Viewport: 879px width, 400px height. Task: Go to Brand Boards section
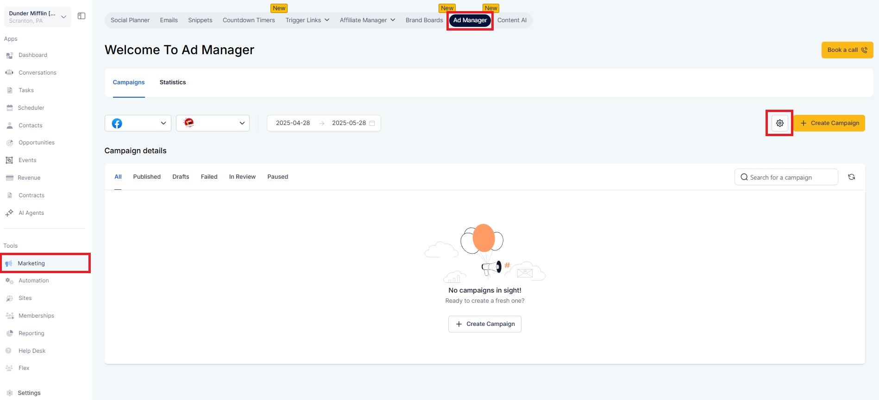click(424, 20)
